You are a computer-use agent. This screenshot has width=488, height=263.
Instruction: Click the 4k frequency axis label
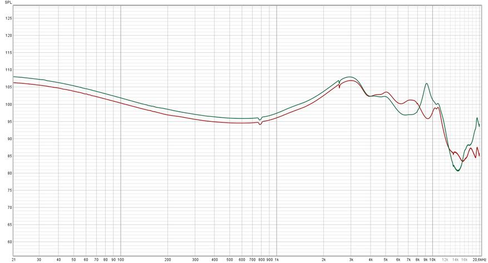(x=371, y=260)
